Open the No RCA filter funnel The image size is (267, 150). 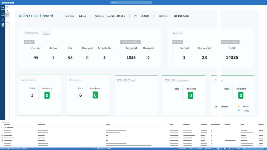[236, 149]
